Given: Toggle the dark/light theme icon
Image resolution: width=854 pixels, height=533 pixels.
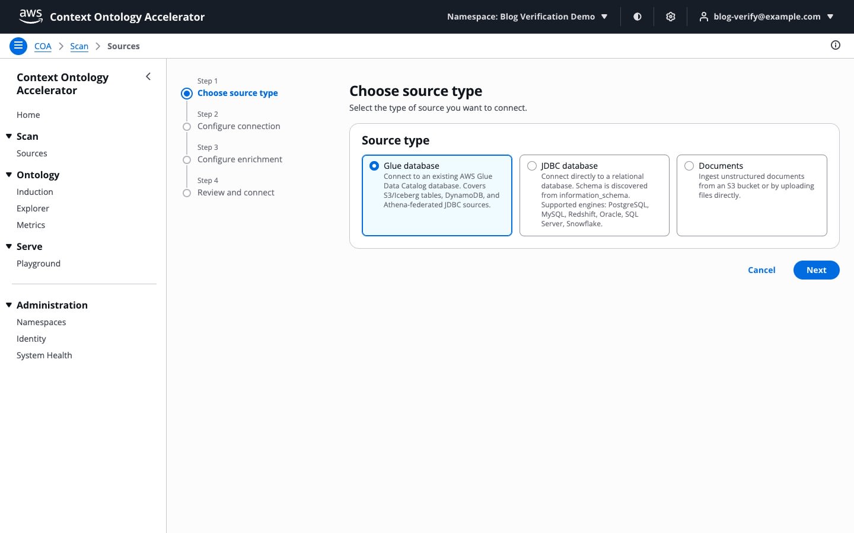Looking at the screenshot, I should pos(638,17).
